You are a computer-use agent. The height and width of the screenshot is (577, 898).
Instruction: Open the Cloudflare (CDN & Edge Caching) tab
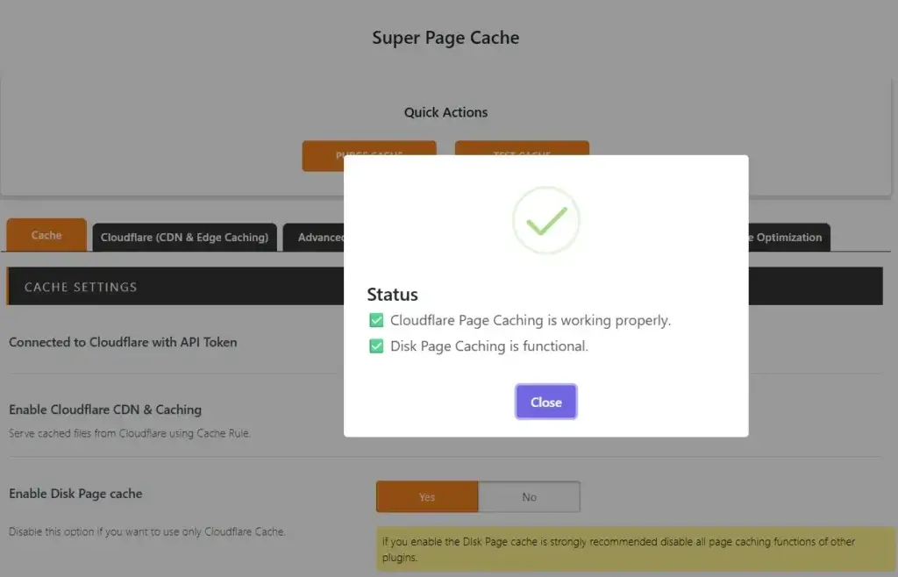point(184,237)
